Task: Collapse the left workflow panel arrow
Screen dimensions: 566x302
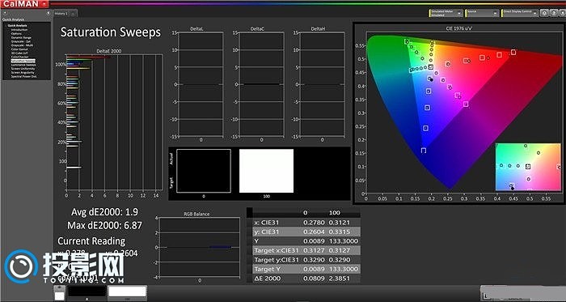Action: pos(49,13)
